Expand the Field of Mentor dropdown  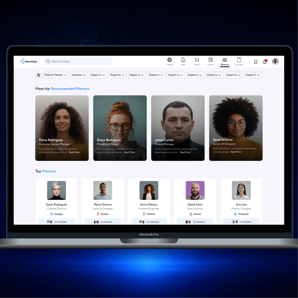(55, 75)
